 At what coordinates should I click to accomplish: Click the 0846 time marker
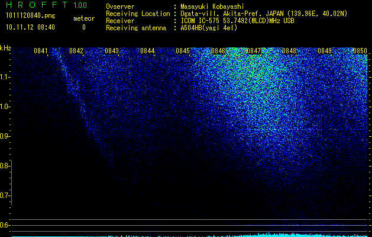[218, 51]
